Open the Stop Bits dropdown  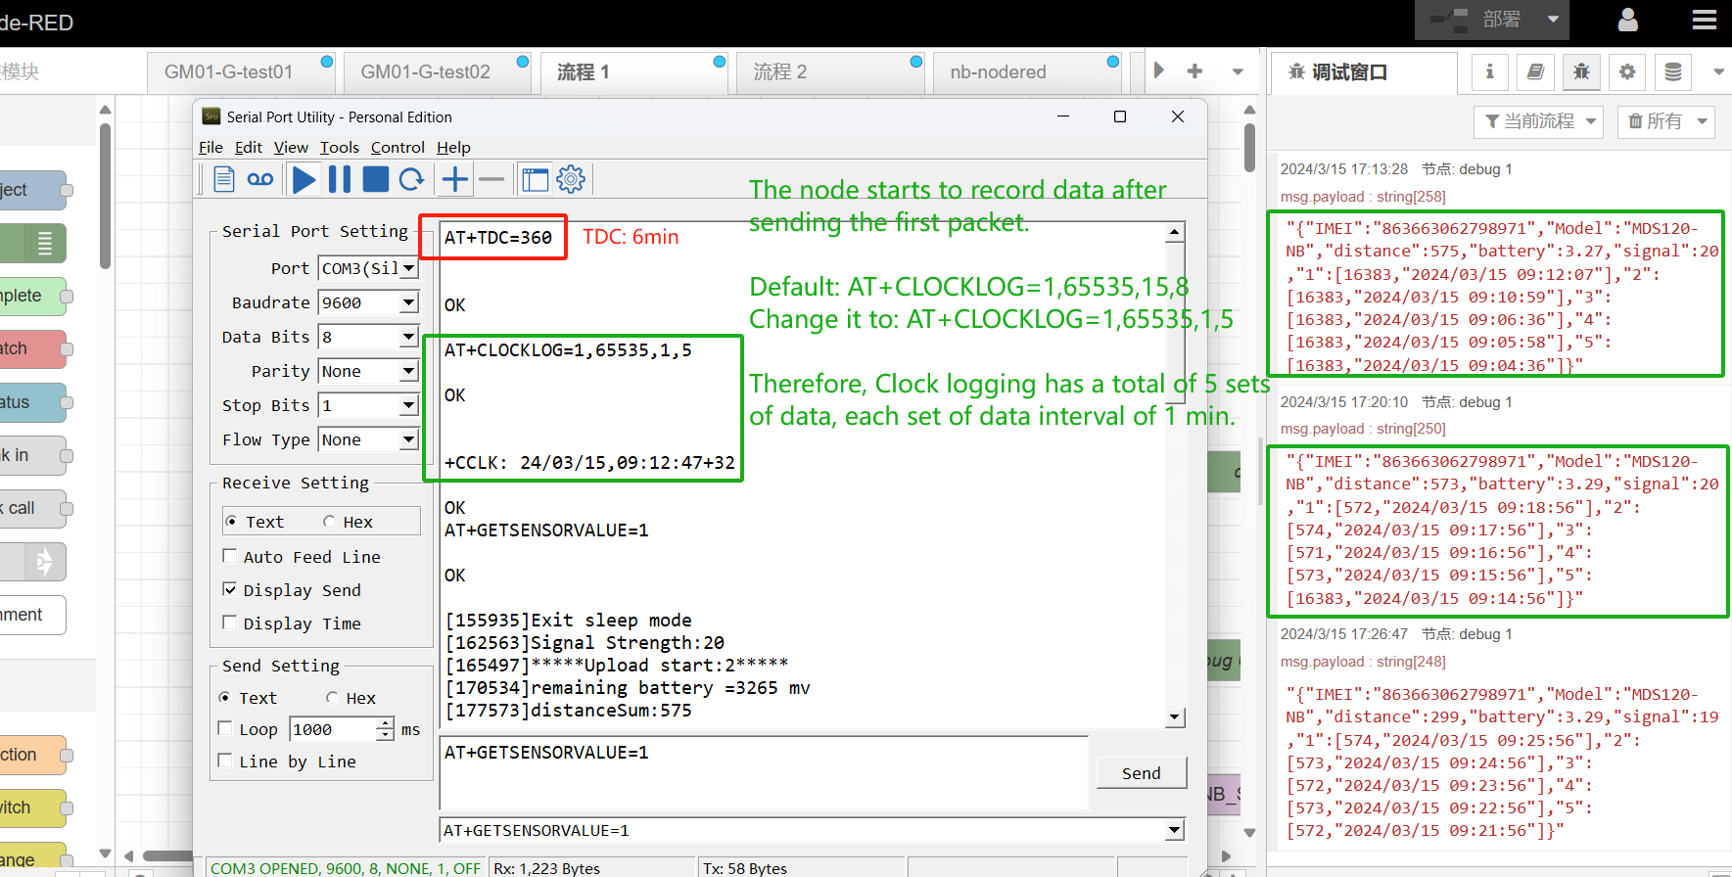tap(408, 405)
